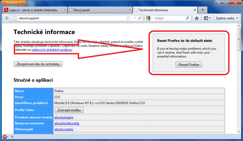Go back with the back arrow
Screen dimensions: 243x141
[x=7, y=18]
